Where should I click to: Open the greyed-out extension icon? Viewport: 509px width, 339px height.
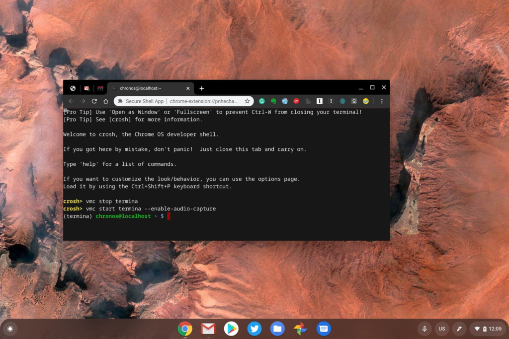tap(308, 101)
